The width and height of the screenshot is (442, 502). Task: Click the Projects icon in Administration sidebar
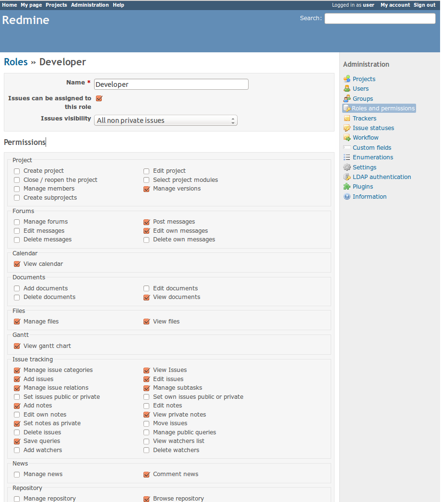tap(347, 79)
